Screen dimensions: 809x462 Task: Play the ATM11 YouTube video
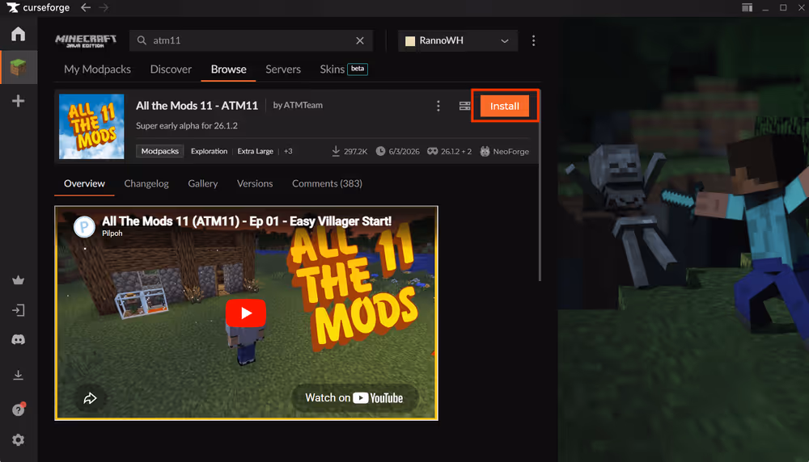pos(246,313)
